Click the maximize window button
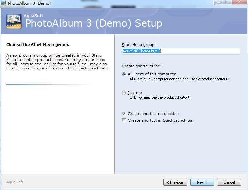248x190 pixels. (x=227, y=2)
